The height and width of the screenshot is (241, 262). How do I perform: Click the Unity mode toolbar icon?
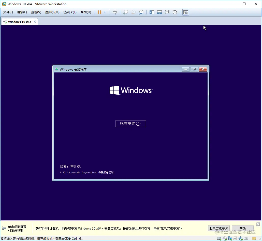coord(175,12)
